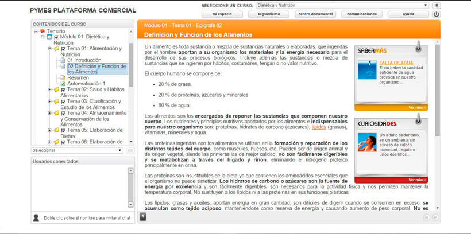Open the course selector dropdown Dietética y Nutrición
The image size is (471, 234).
coord(342,5)
